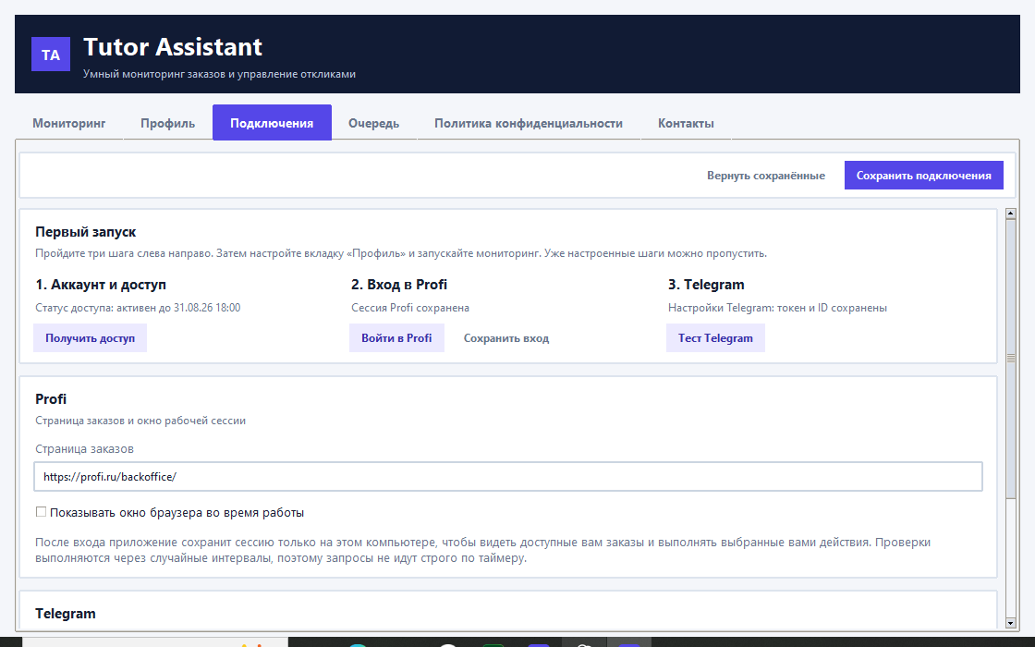Click the Получить доступ button

(x=90, y=337)
